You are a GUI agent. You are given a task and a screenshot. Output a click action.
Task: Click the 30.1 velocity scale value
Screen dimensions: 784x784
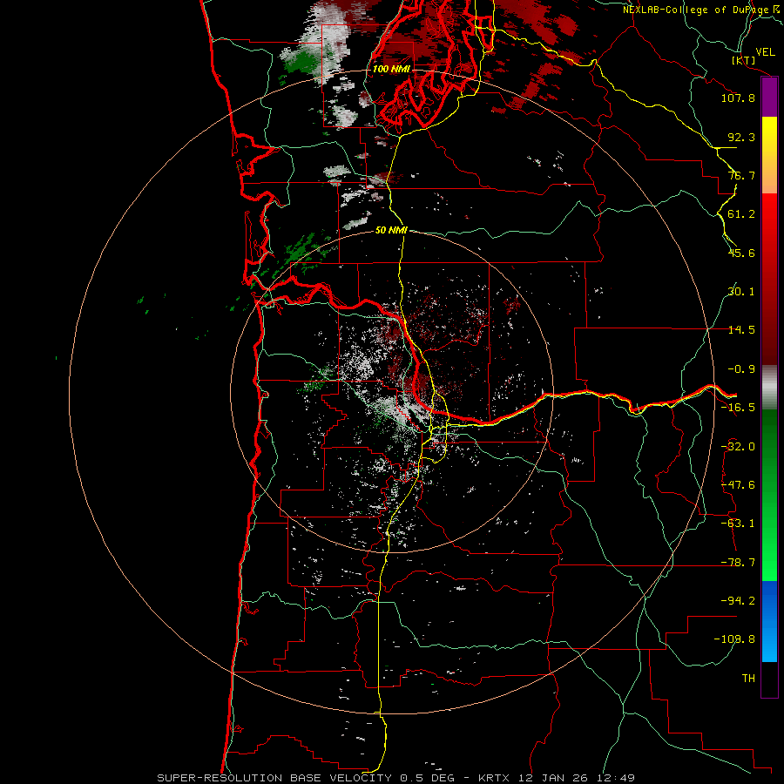741,292
